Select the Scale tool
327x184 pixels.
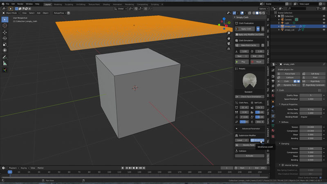coord(5,44)
